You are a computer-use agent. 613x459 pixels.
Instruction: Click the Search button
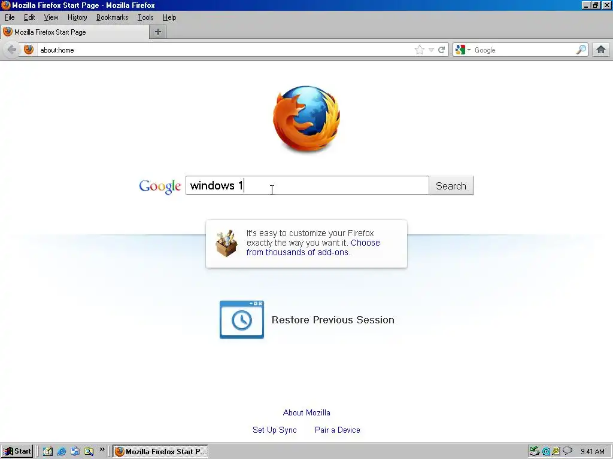(451, 186)
